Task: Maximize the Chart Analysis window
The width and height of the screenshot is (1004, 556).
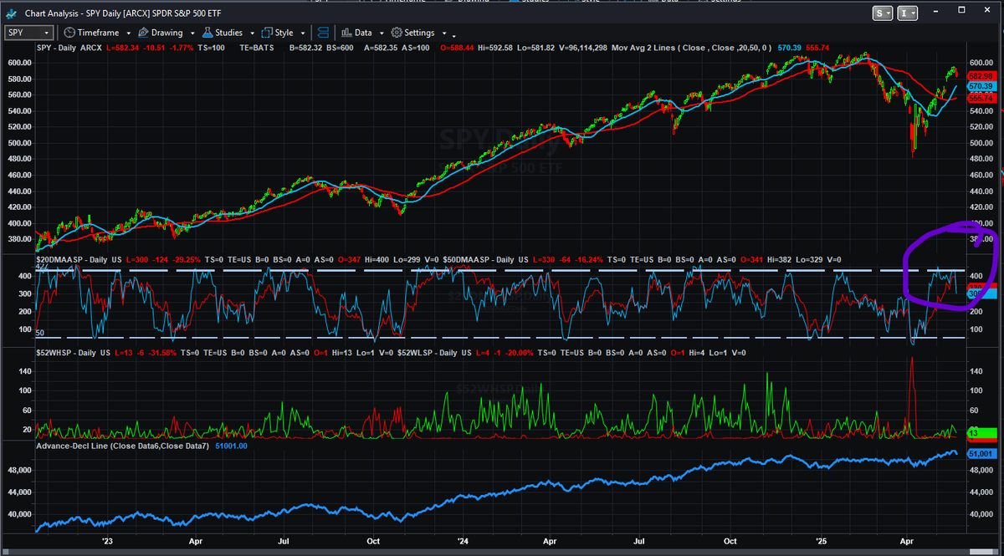Action: pyautogui.click(x=962, y=11)
